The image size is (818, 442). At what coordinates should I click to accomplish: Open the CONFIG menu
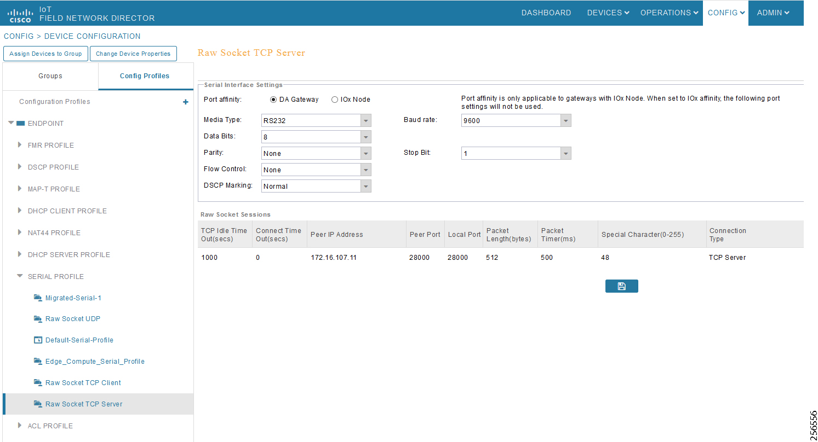(x=726, y=13)
